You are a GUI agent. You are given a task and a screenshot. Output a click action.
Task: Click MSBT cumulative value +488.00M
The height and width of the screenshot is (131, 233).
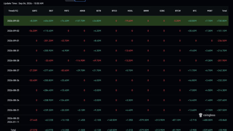pos(208,120)
